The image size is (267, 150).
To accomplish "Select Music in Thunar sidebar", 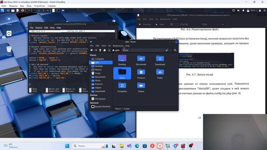I will tap(101, 80).
